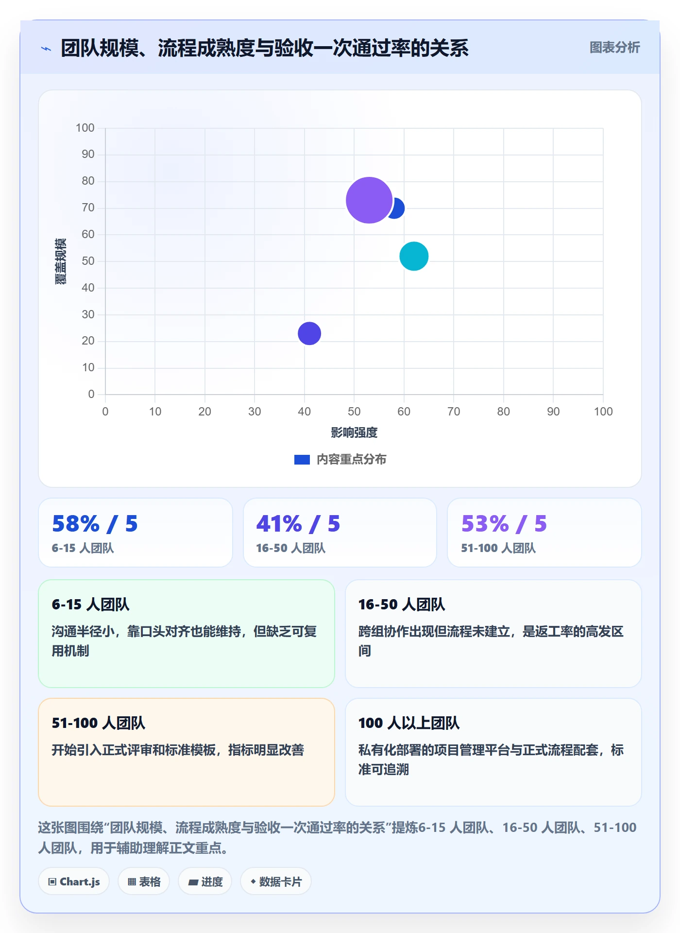This screenshot has height=933, width=680.
Task: Click the dark blue bubble behind the purple one
Action: coord(398,208)
